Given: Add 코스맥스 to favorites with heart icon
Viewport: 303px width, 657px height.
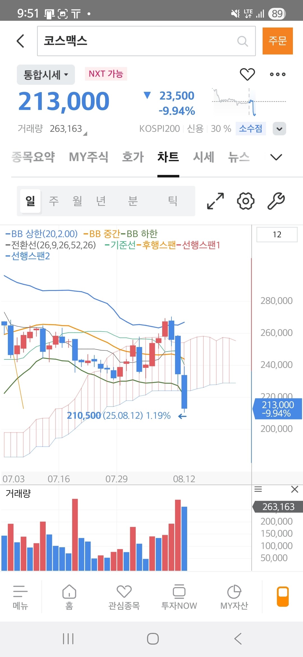Looking at the screenshot, I should [x=247, y=74].
